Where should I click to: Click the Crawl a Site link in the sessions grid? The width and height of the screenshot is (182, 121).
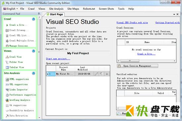(x=146, y=54)
